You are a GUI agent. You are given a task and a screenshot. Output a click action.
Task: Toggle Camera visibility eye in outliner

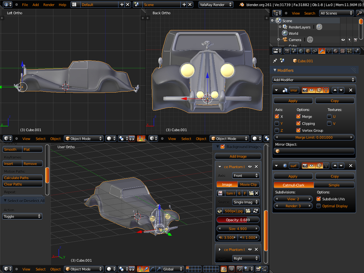(x=343, y=40)
